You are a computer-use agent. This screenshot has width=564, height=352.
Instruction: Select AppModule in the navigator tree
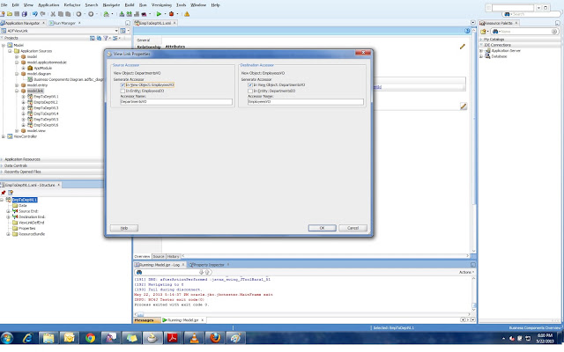coord(43,69)
